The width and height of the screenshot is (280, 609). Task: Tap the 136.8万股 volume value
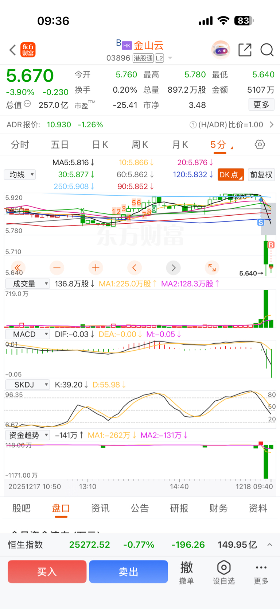75,284
